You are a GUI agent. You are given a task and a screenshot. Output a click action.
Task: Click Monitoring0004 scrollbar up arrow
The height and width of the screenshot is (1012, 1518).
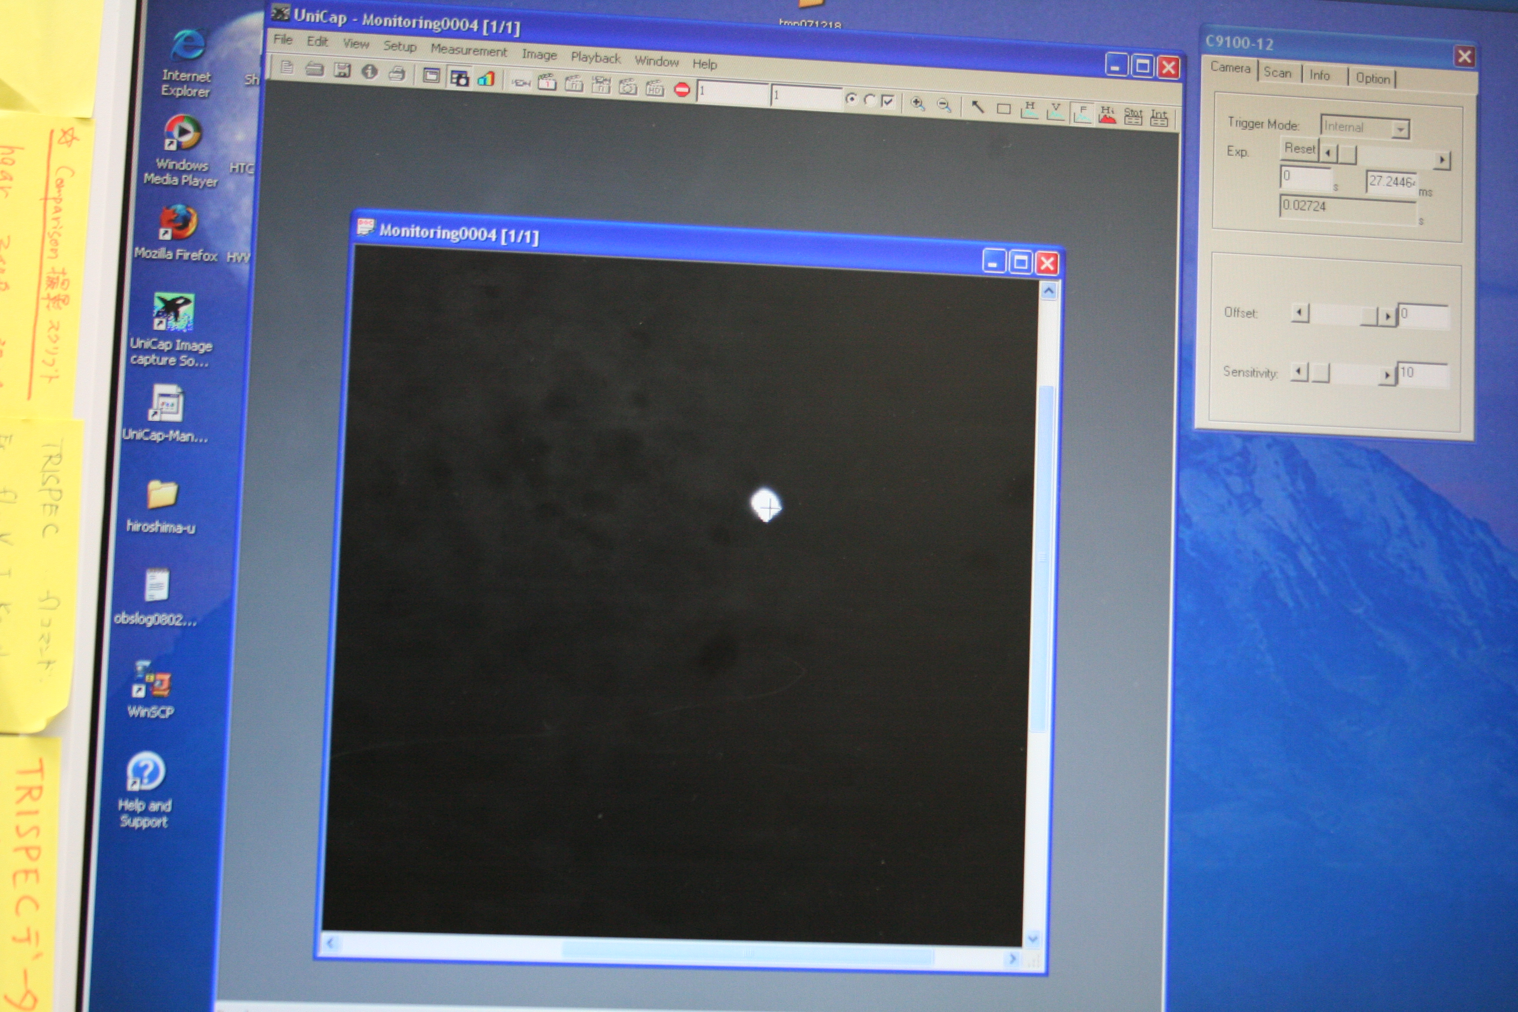point(1049,292)
